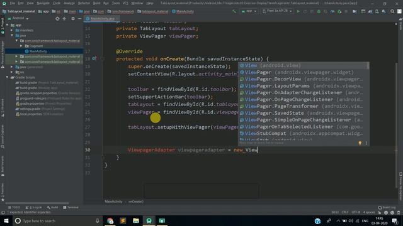
Task: Collapse the app module tree node
Action: pyautogui.click(x=7, y=25)
